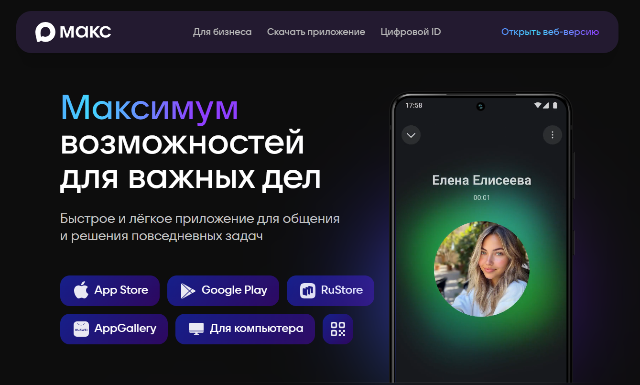
Task: Click the 00:01 call timer
Action: point(481,198)
